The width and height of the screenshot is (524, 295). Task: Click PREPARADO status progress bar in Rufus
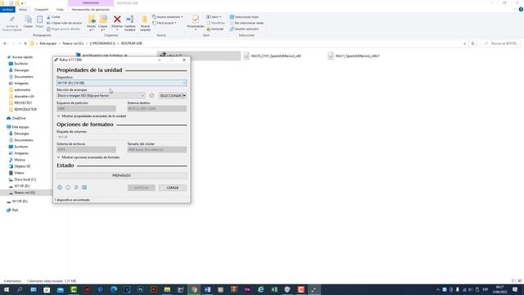coord(122,175)
